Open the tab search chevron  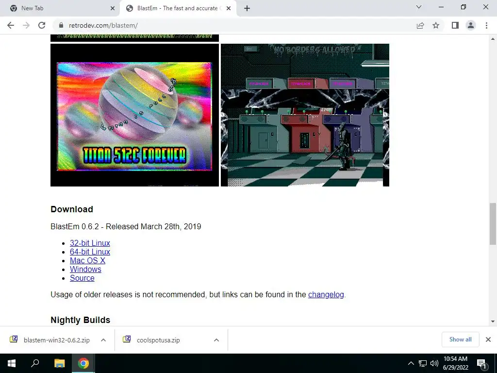[x=419, y=7]
